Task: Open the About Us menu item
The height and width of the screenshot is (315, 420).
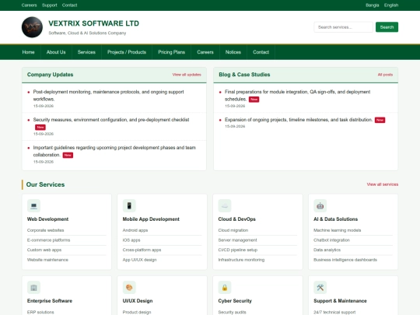Action: pos(56,52)
